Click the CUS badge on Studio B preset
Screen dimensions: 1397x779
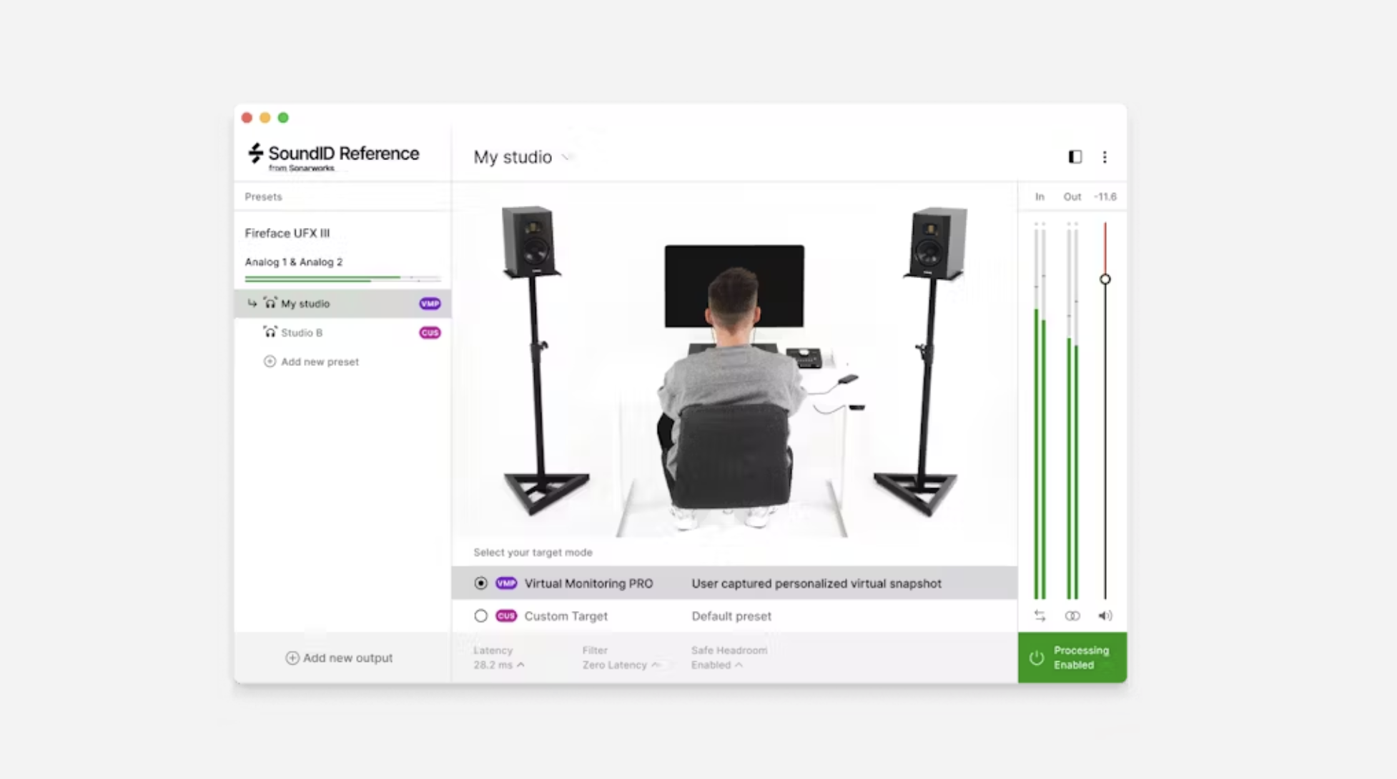[430, 333]
